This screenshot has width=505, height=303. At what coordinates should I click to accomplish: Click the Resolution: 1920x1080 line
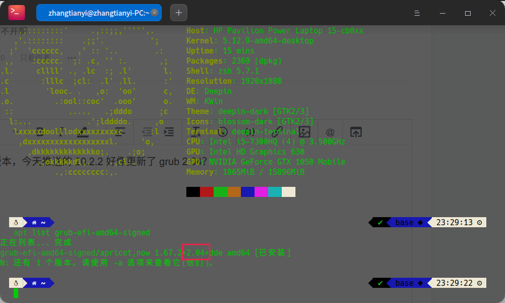[234, 81]
